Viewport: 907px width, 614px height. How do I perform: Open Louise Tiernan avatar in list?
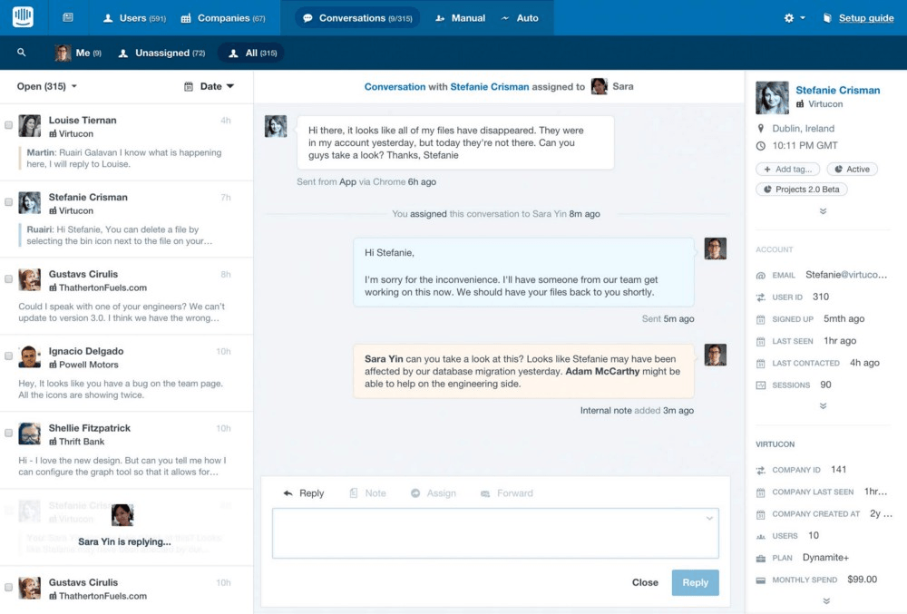[x=30, y=125]
